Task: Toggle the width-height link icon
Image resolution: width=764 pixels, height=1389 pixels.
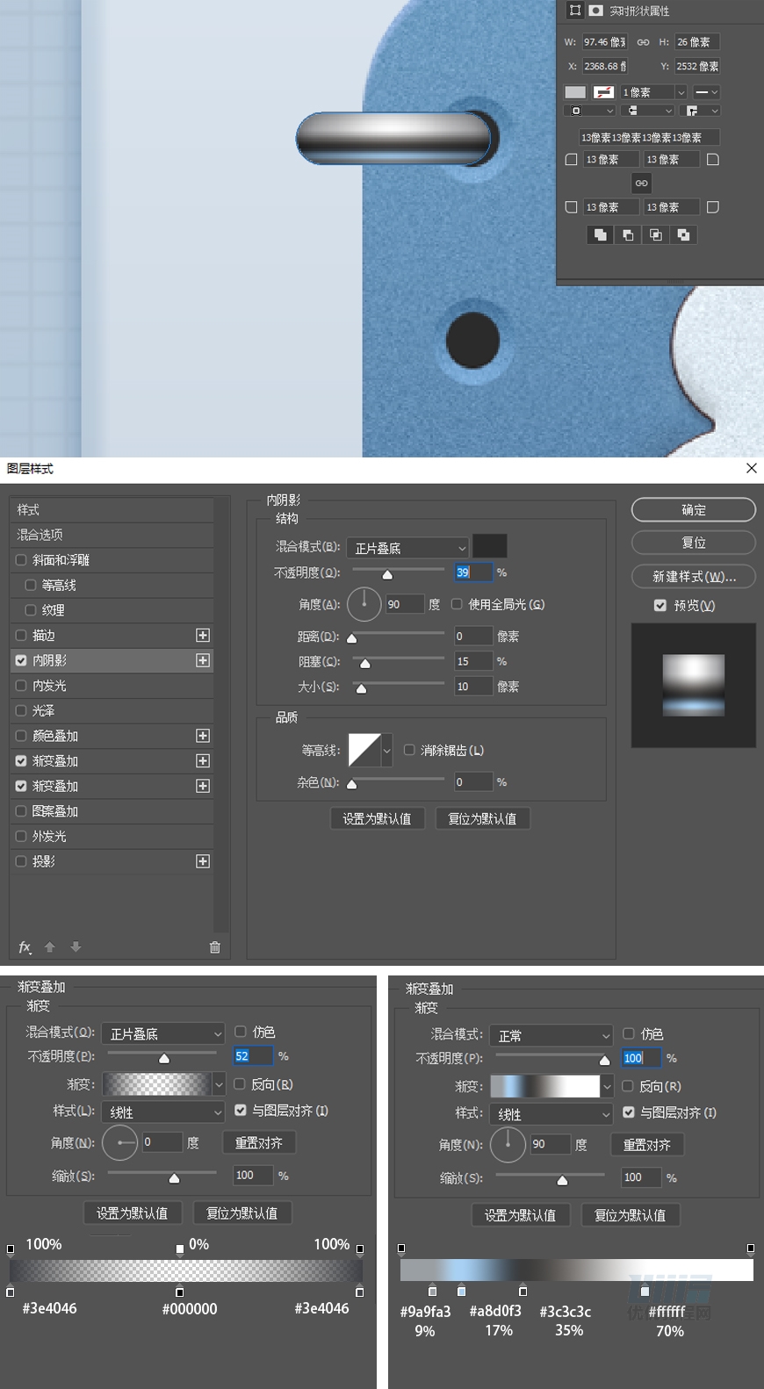Action: click(x=643, y=42)
